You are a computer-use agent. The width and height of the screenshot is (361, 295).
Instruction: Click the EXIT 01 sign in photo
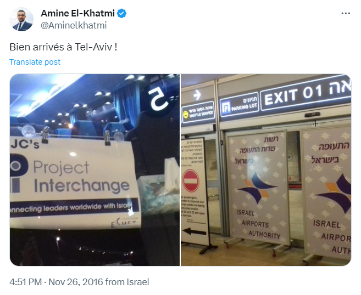306,93
